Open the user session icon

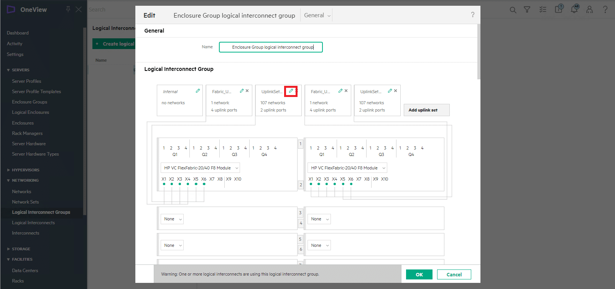[x=590, y=10]
